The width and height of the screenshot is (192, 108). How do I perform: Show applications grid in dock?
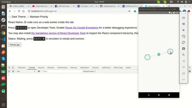pos(3,105)
